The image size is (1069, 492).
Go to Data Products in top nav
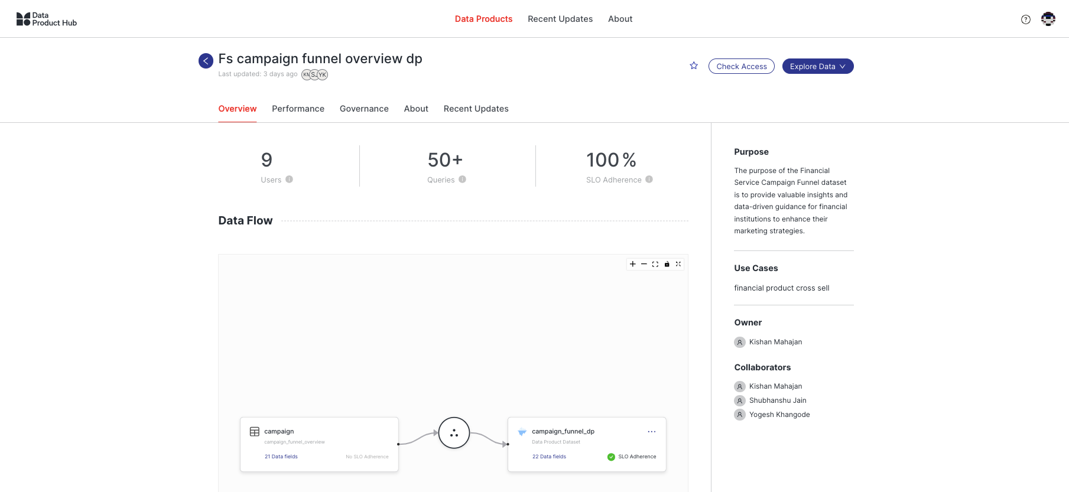483,19
